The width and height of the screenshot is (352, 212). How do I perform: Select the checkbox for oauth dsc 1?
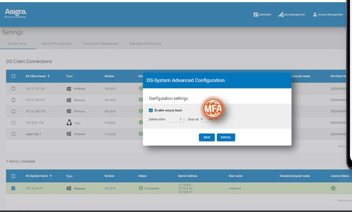point(13,134)
